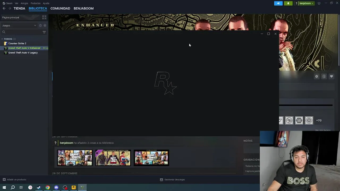Viewport: 340px width, 191px height.
Task: Show the +70 more achievements
Action: point(319,120)
